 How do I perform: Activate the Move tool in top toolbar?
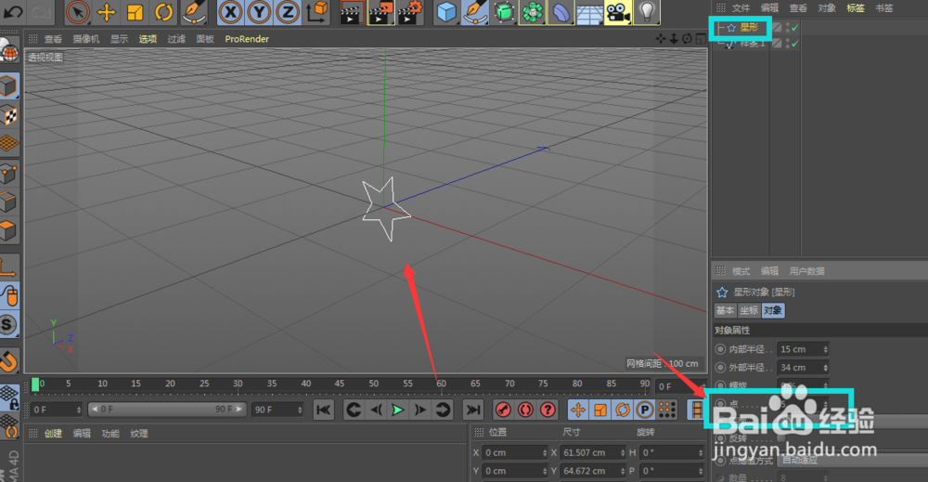click(x=107, y=12)
